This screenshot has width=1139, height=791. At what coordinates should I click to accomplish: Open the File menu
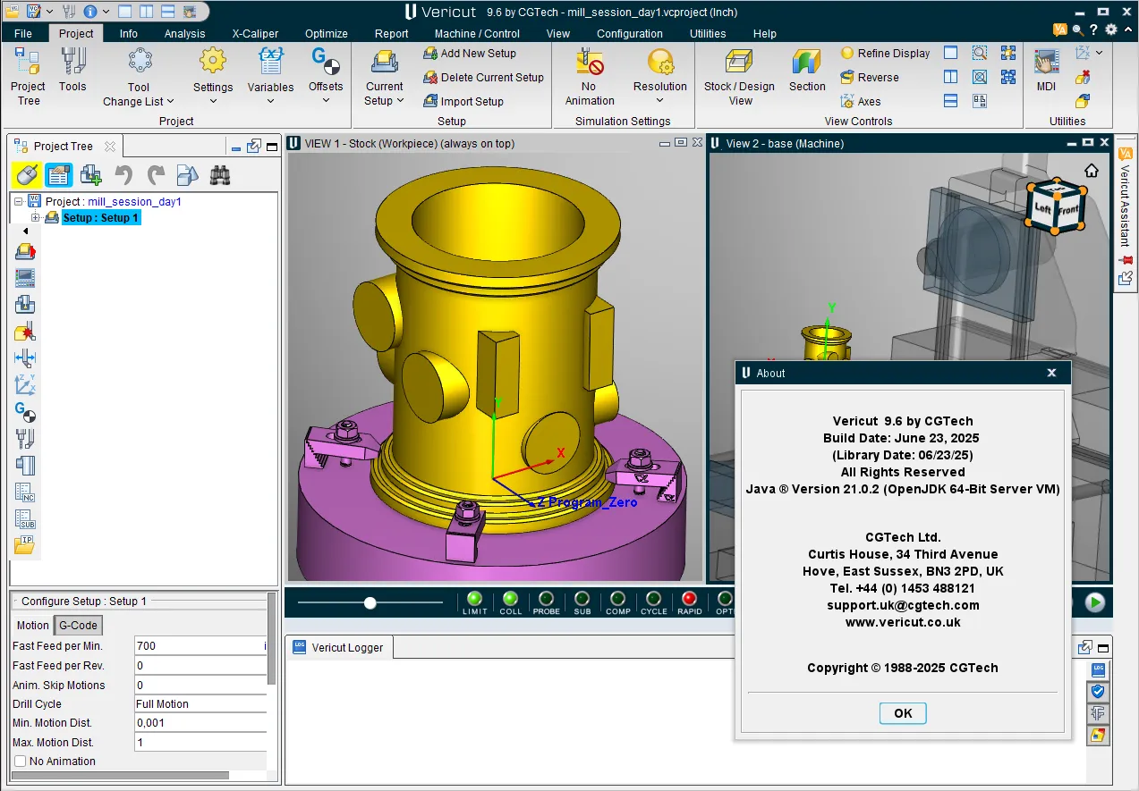23,34
